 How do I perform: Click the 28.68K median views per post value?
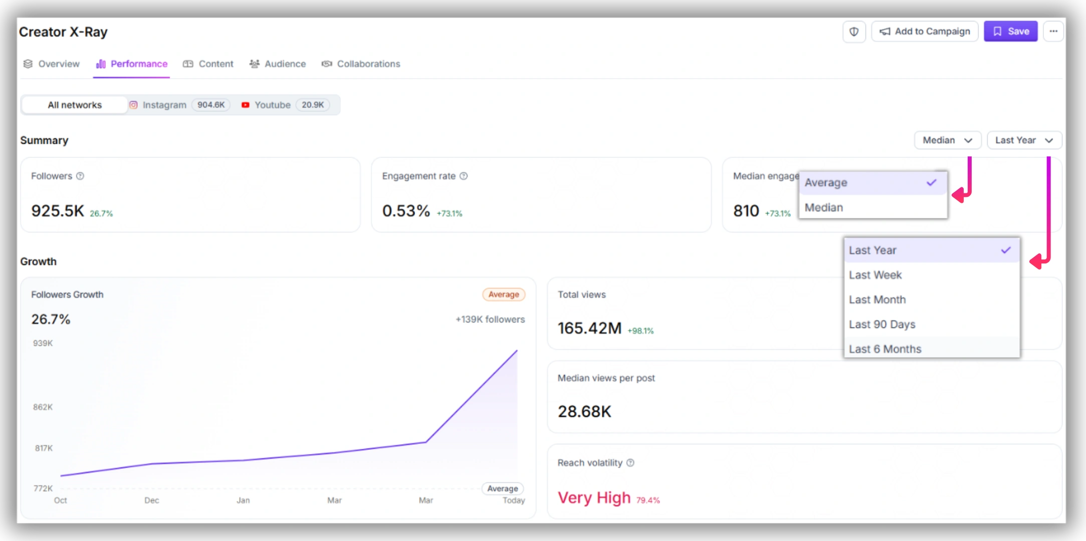click(x=584, y=411)
